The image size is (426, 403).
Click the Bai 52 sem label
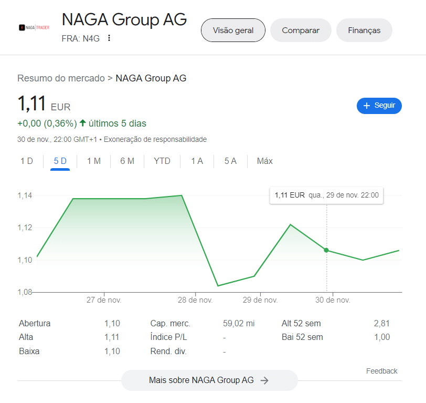tap(302, 337)
